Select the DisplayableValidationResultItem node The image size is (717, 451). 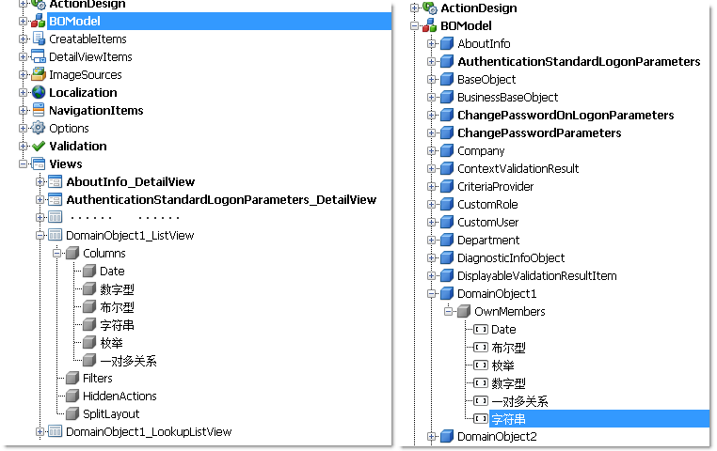pos(537,275)
